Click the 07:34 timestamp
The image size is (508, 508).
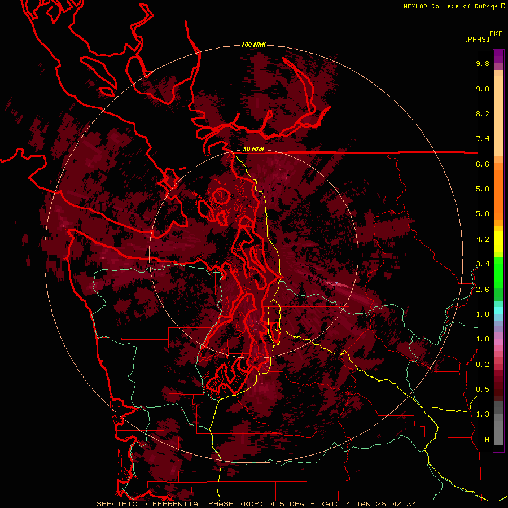404,504
